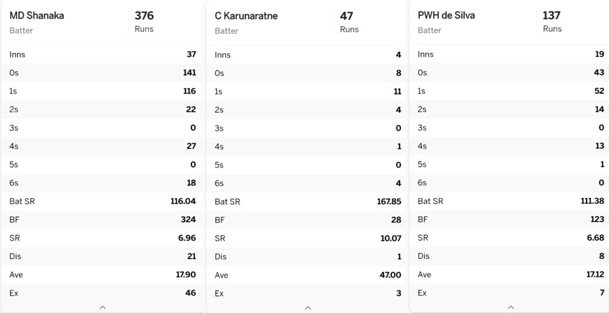Image resolution: width=609 pixels, height=313 pixels.
Task: Select the C Karunaratne player name
Action: 246,16
